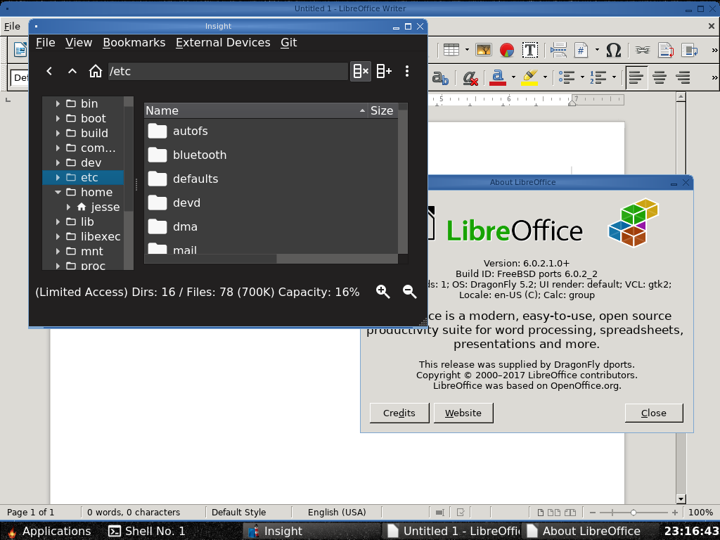Screen dimensions: 720x540
Task: Apply red font color in Writer
Action: coord(498,77)
